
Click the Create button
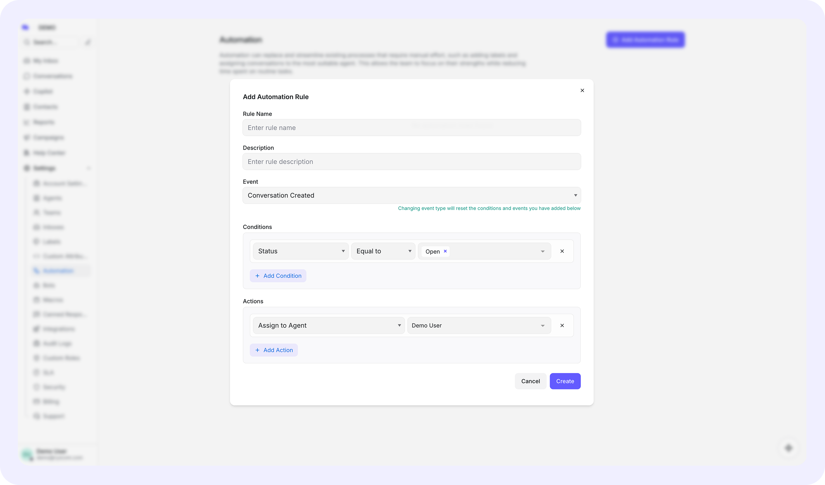pyautogui.click(x=565, y=381)
